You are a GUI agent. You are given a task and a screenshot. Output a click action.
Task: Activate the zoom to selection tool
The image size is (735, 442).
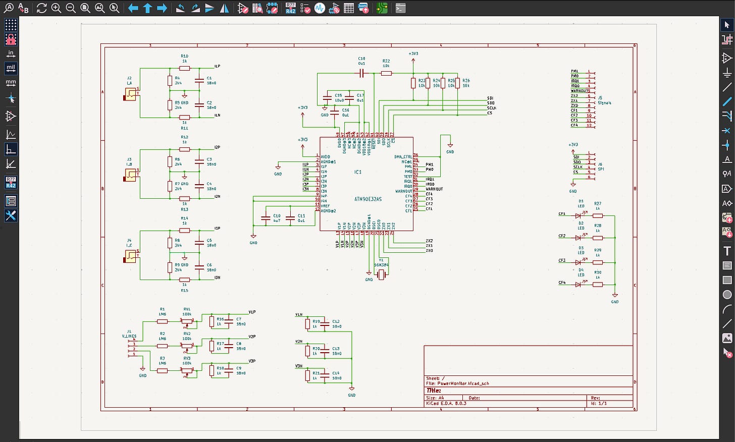coord(115,8)
